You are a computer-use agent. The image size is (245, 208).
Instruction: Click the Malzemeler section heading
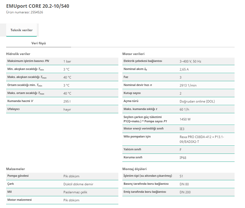[15, 169]
